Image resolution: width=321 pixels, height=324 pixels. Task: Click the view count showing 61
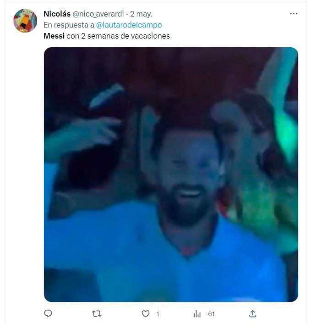point(211,314)
